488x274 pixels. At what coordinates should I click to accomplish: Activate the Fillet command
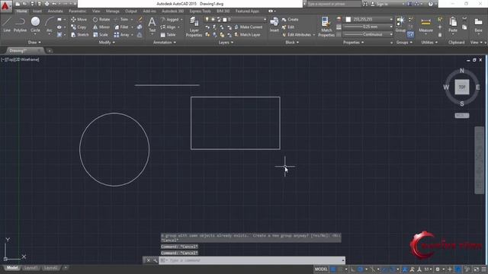(121, 27)
